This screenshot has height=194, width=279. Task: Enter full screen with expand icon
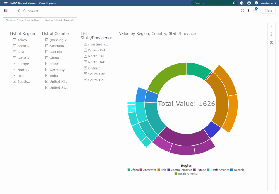(243, 11)
